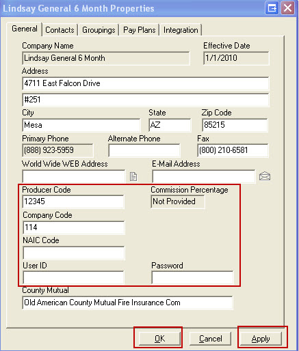Open the Groupings tab

pyautogui.click(x=99, y=30)
